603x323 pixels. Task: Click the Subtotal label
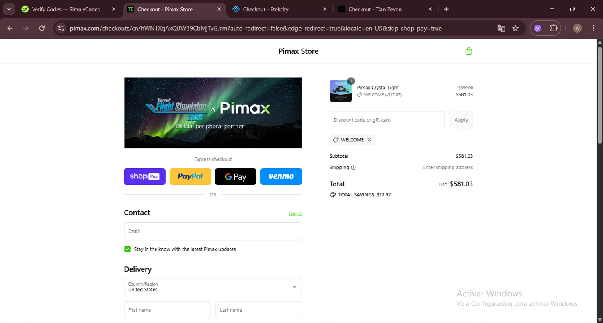[x=339, y=156]
